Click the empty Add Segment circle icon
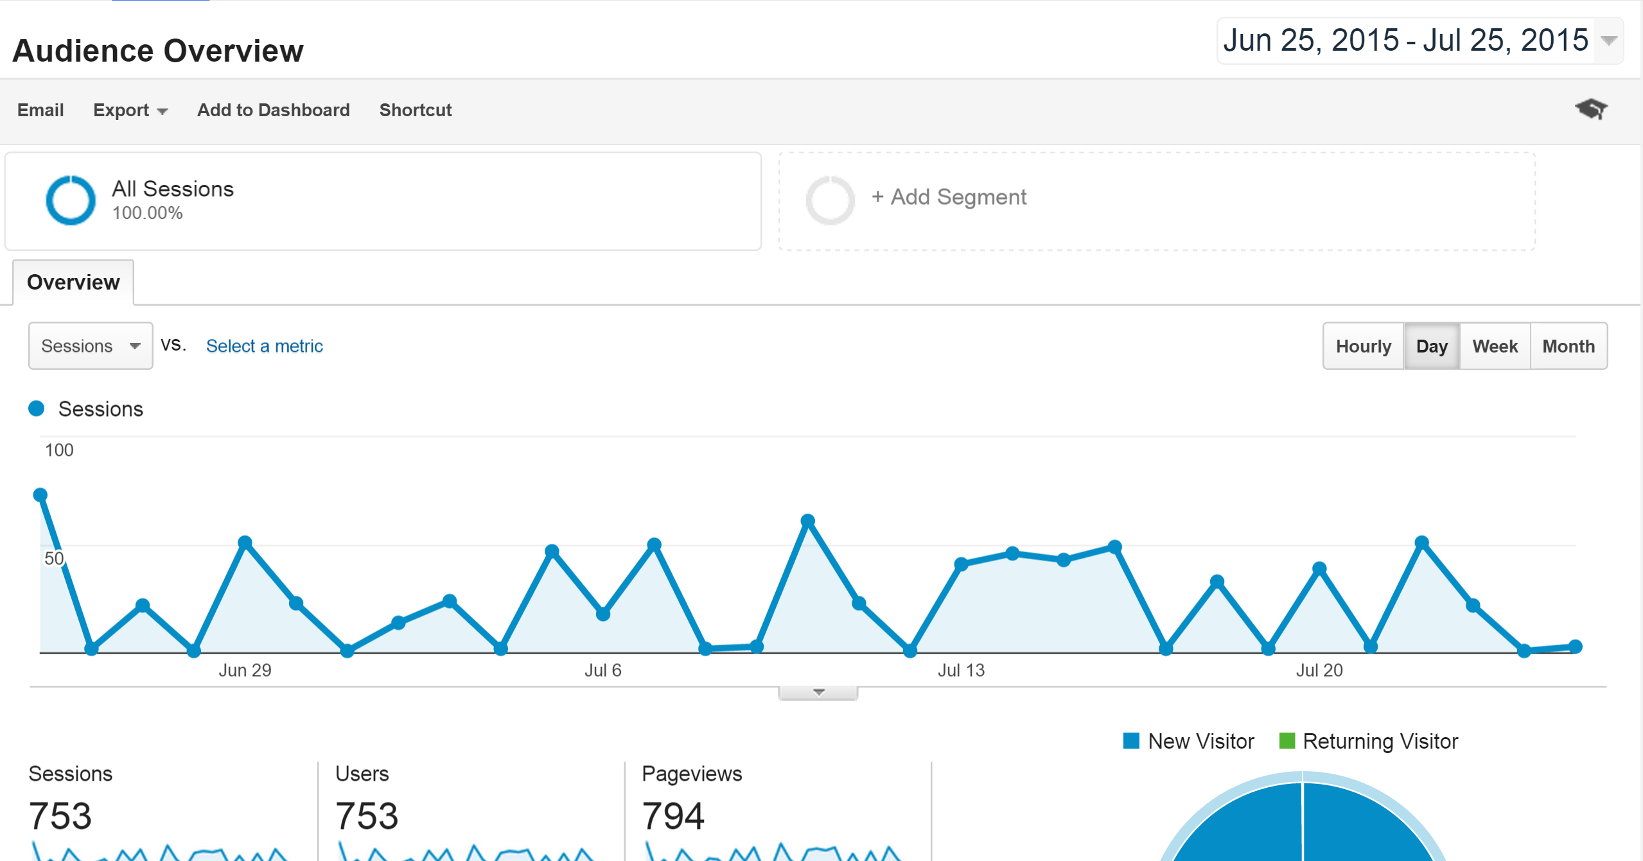This screenshot has height=861, width=1643. click(x=830, y=200)
